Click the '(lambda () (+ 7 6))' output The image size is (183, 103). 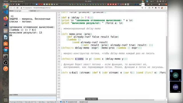pyautogui.click(x=23, y=30)
